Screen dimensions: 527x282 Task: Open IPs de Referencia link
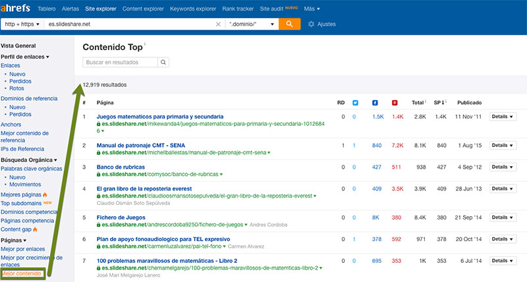pyautogui.click(x=22, y=149)
